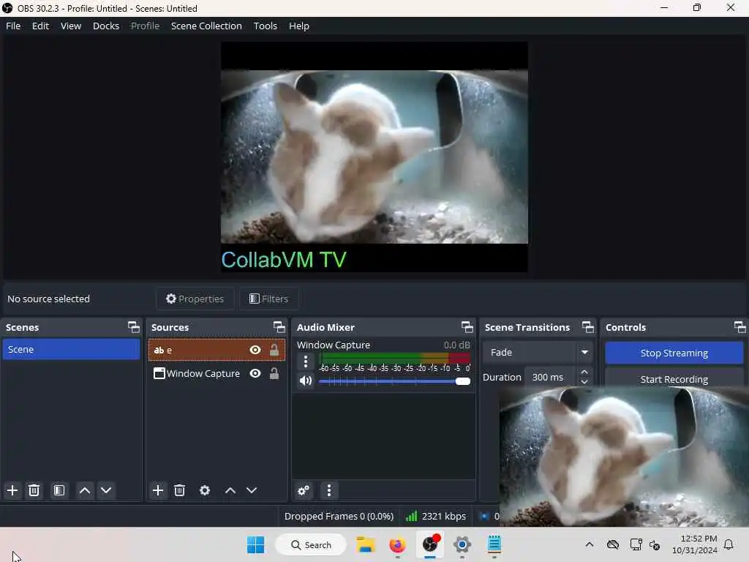Image resolution: width=749 pixels, height=562 pixels.
Task: Select the Scene item in Scenes list
Action: coord(71,349)
